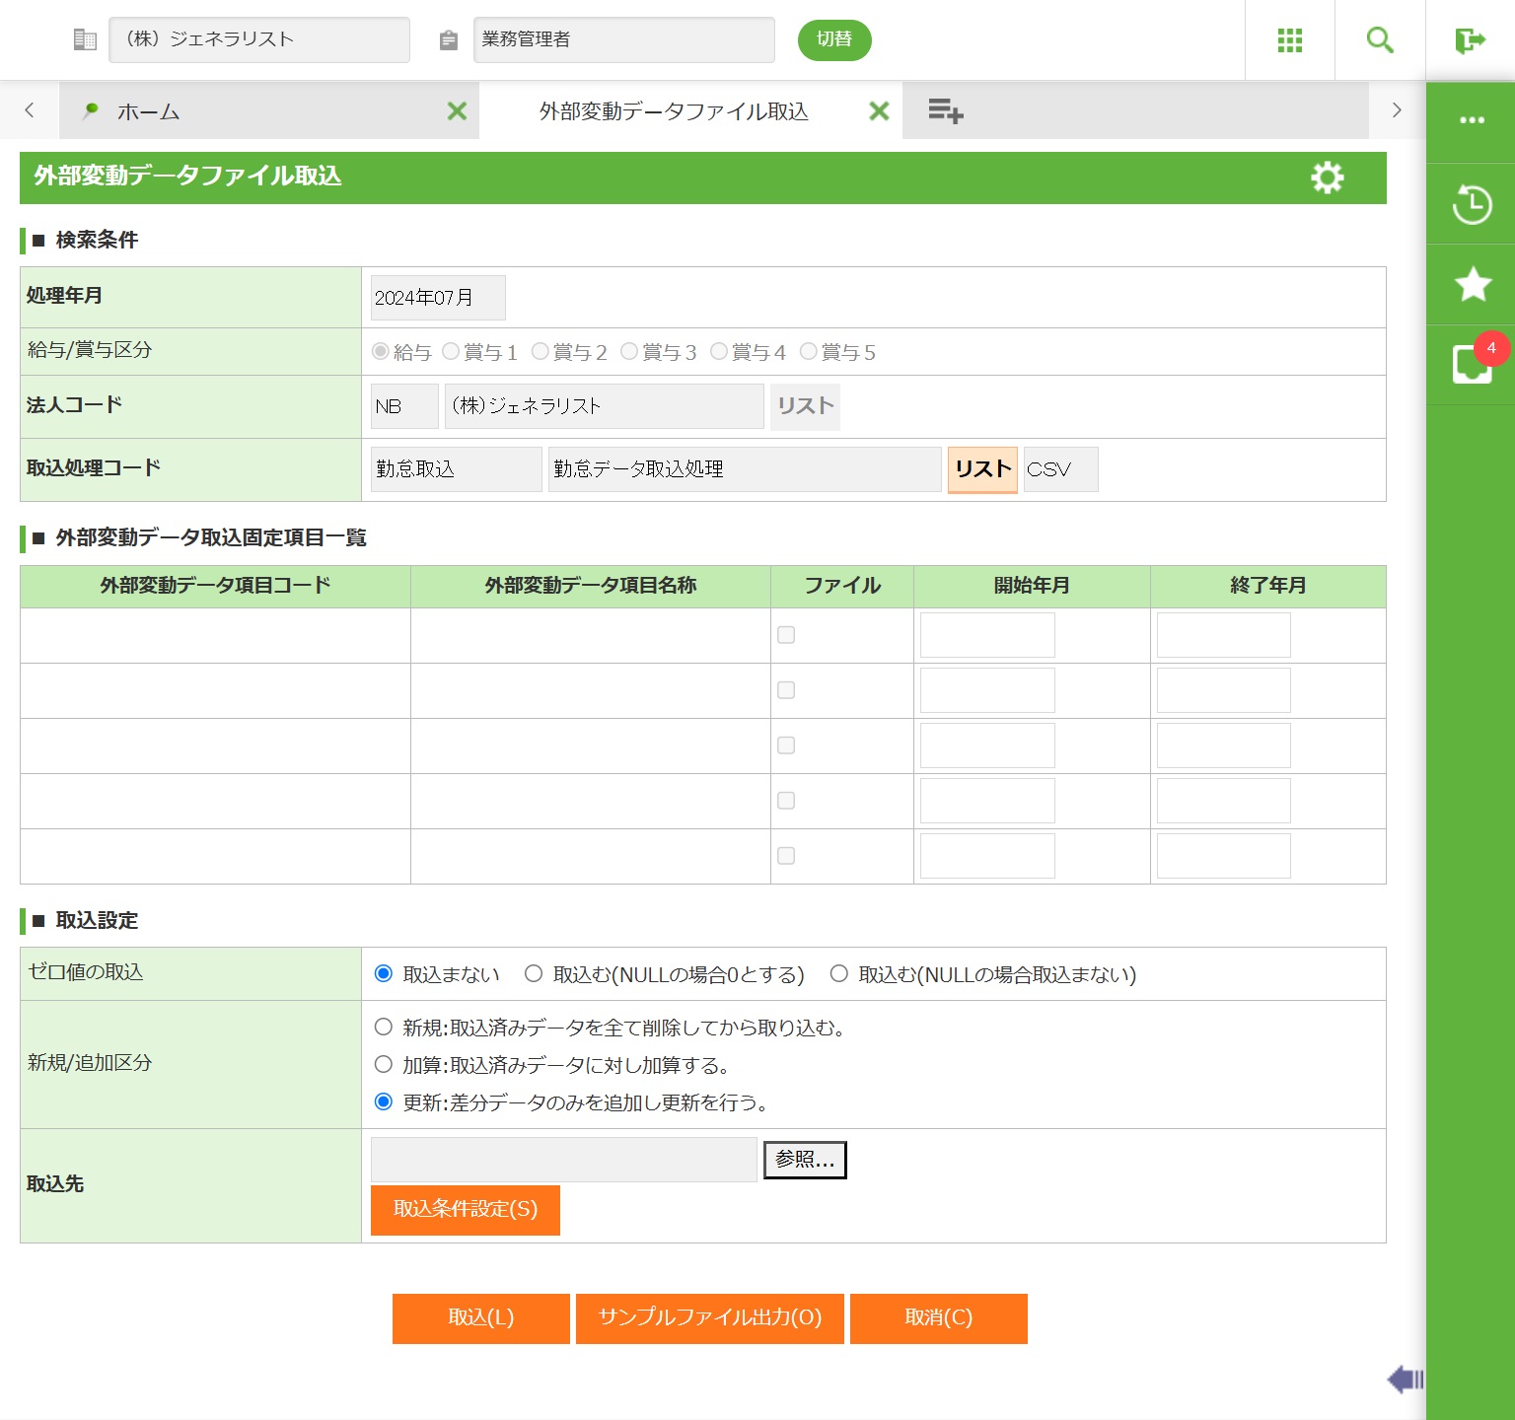This screenshot has width=1515, height=1420.
Task: Open the settings gear icon
Action: (x=1327, y=177)
